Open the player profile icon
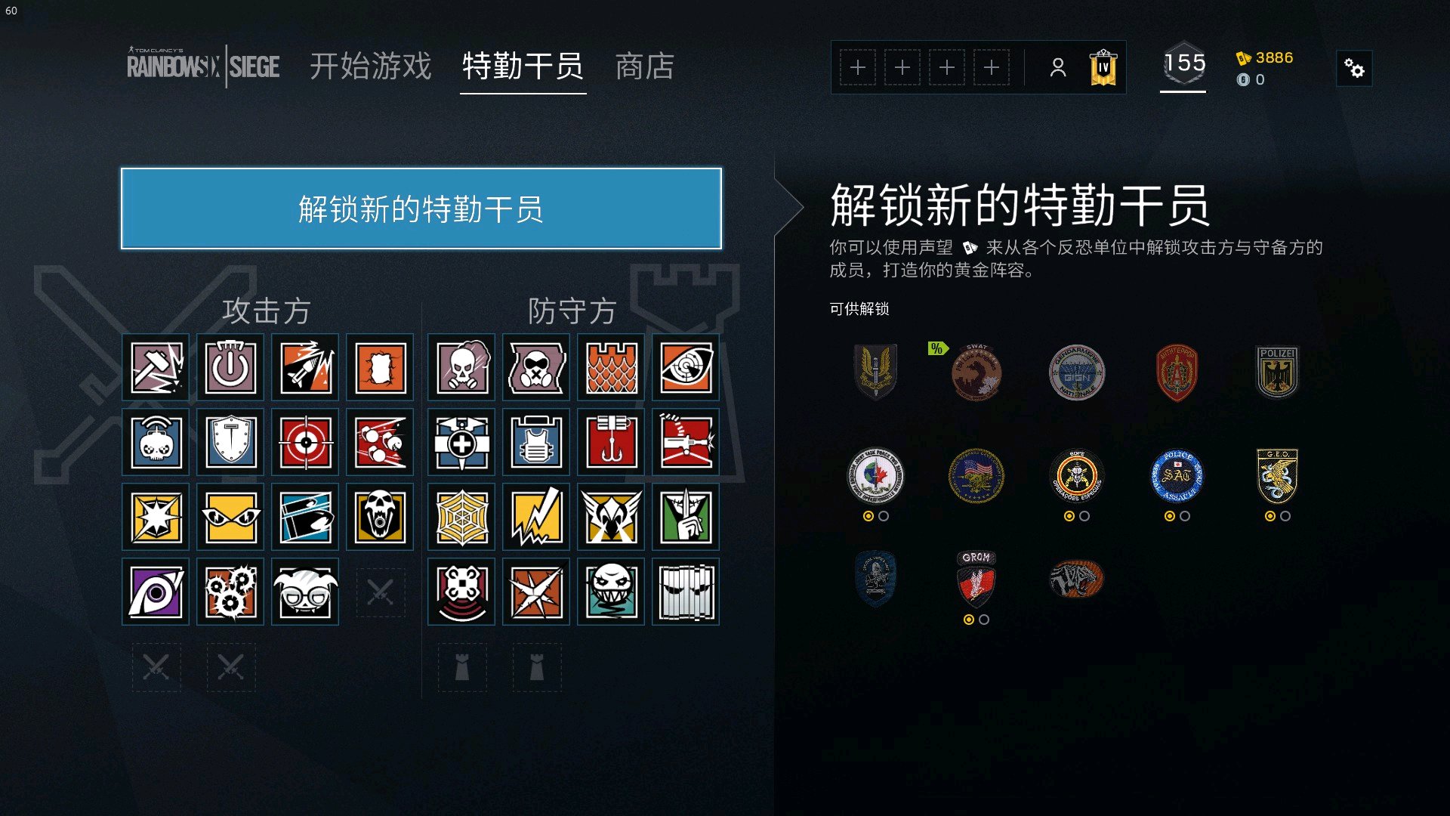Image resolution: width=1450 pixels, height=816 pixels. [1058, 68]
